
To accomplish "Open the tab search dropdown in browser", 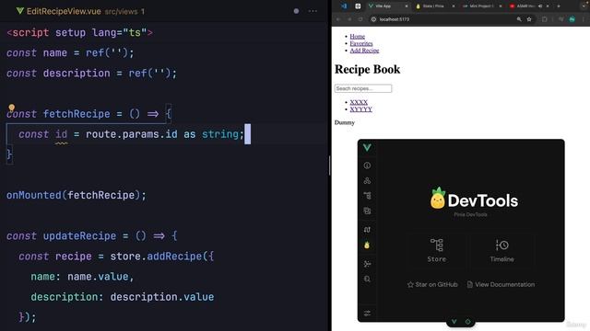I will (584, 6).
